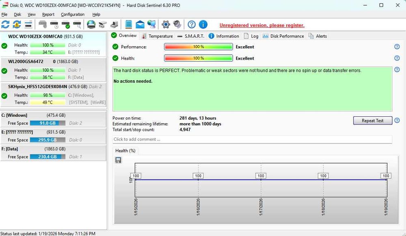The height and width of the screenshot is (236, 406).
Task: Click help icon beside Health bar
Action: tap(397, 58)
